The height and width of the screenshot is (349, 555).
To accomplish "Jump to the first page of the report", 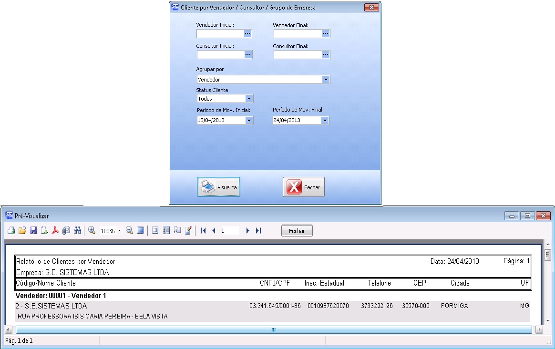I will click(x=203, y=231).
